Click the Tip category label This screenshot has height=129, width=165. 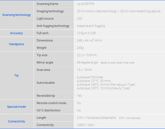click(x=16, y=75)
